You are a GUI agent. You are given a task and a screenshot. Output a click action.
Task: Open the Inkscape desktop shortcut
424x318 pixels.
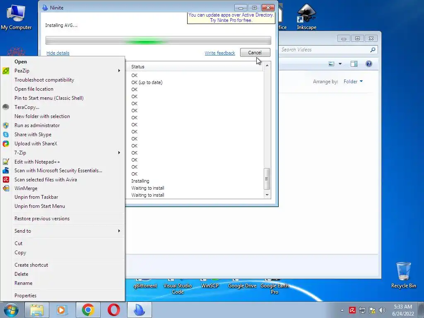click(306, 17)
